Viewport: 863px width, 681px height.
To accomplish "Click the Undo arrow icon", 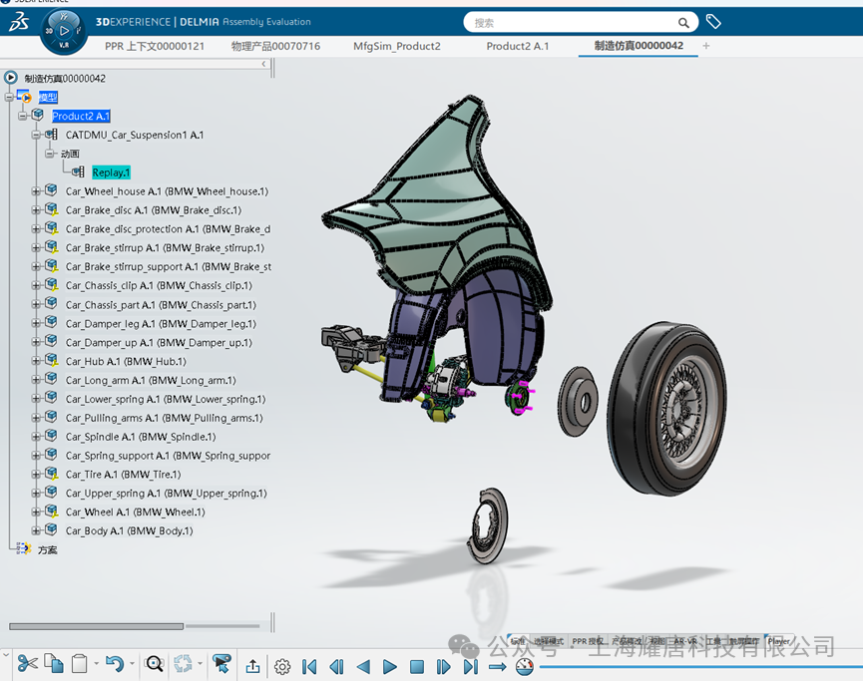I will pos(115,663).
